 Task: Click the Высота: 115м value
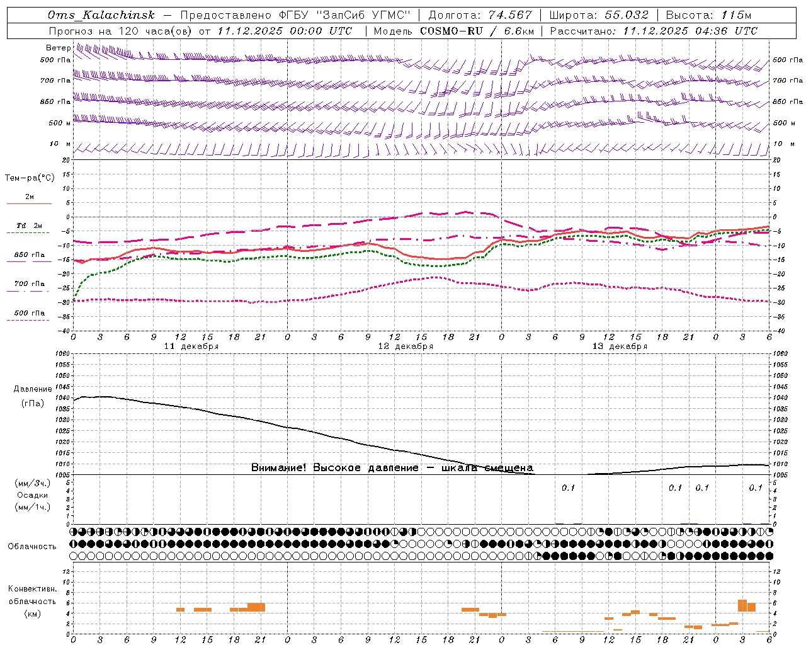[708, 15]
